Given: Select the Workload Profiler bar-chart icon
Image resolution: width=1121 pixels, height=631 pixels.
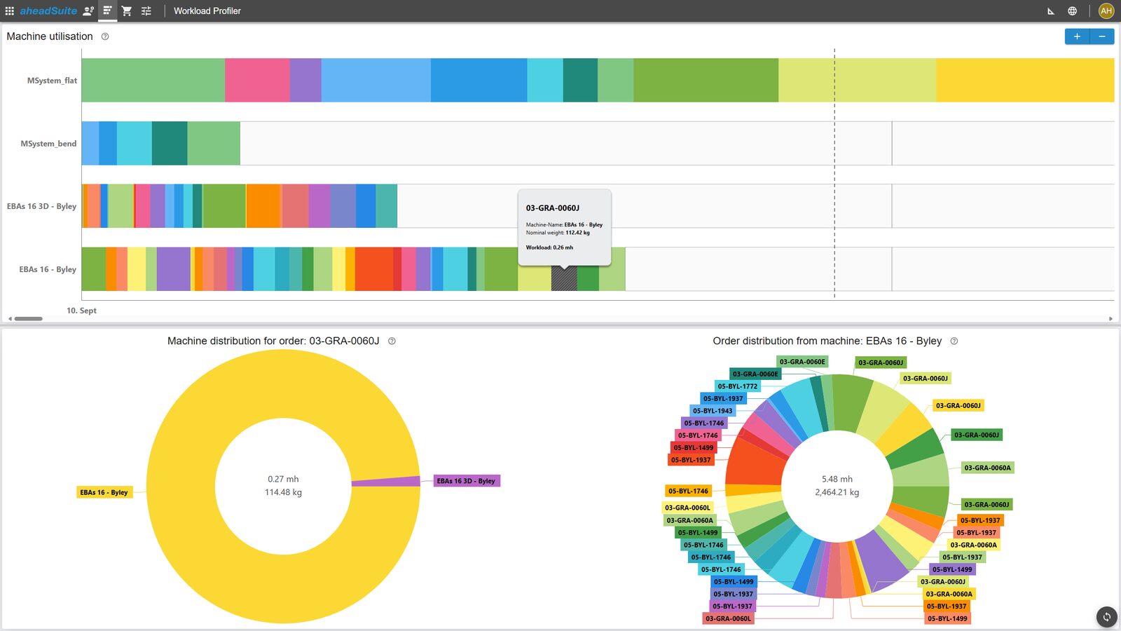Looking at the screenshot, I should (x=107, y=11).
